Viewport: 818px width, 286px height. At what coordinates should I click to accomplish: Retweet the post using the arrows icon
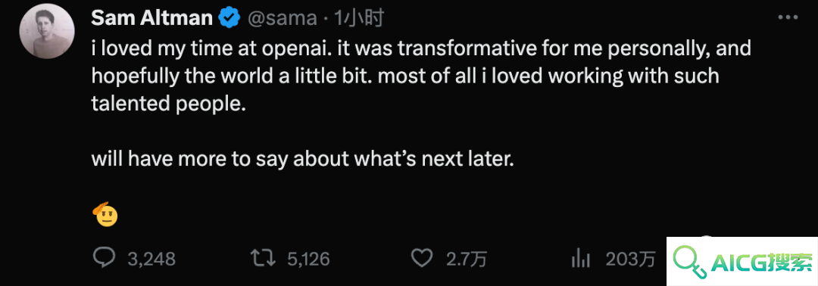click(x=264, y=259)
